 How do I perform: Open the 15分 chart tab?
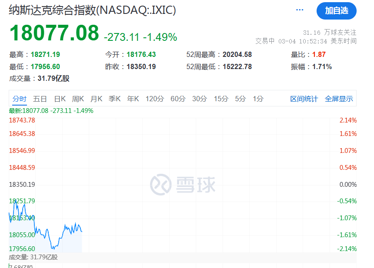tap(221, 99)
